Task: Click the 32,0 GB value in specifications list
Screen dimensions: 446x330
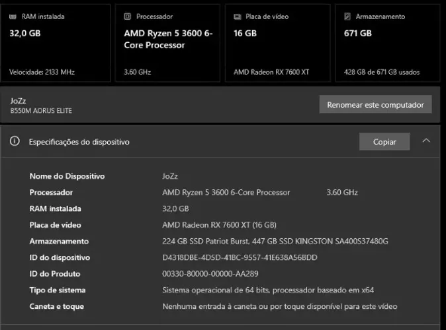Action: (175, 209)
